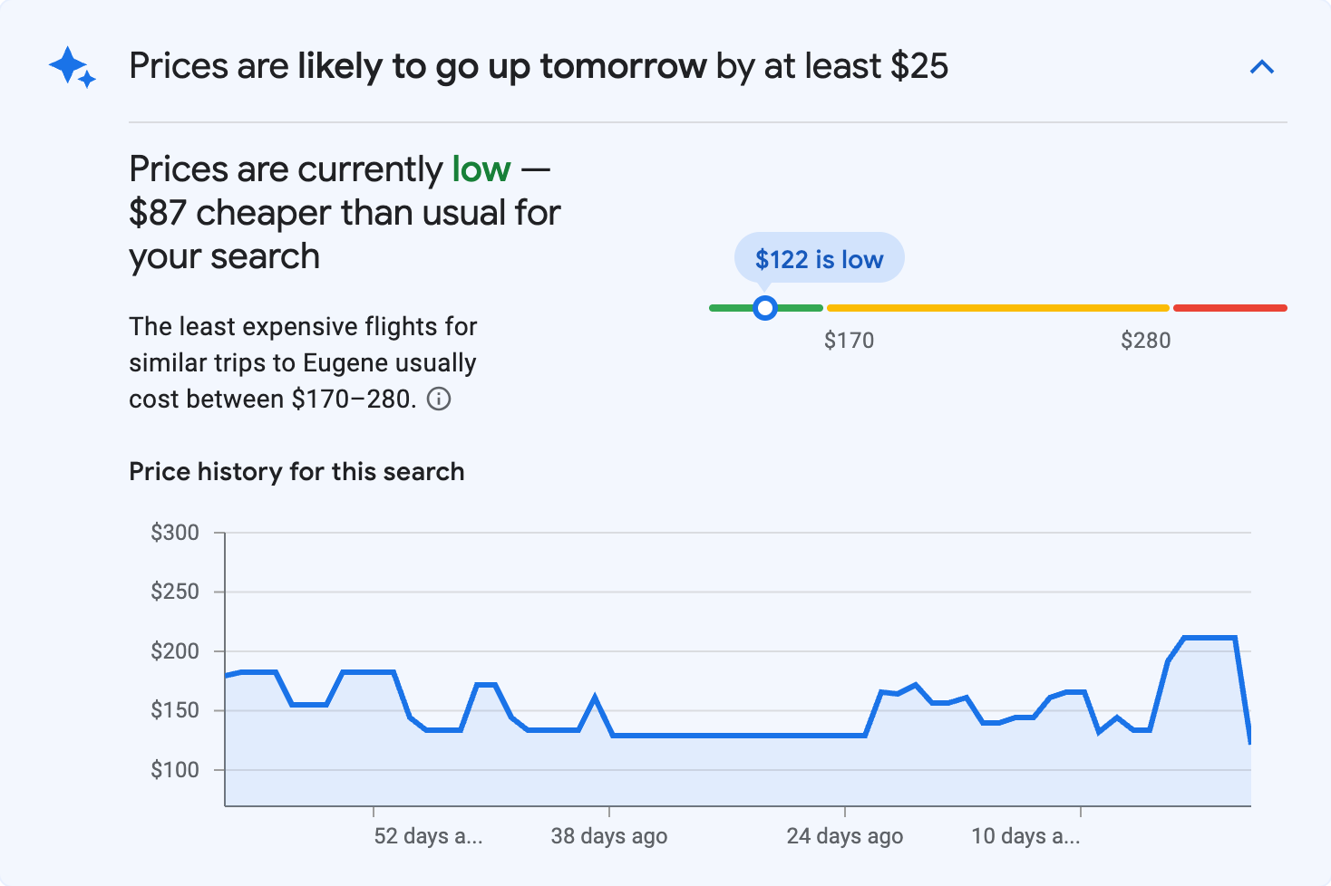Click the green word 'low' in the summary text

(480, 169)
